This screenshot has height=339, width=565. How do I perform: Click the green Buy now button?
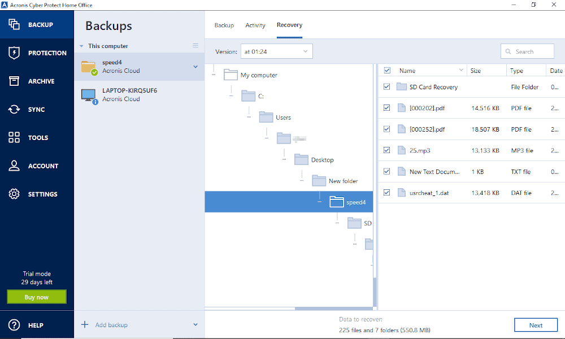(37, 297)
